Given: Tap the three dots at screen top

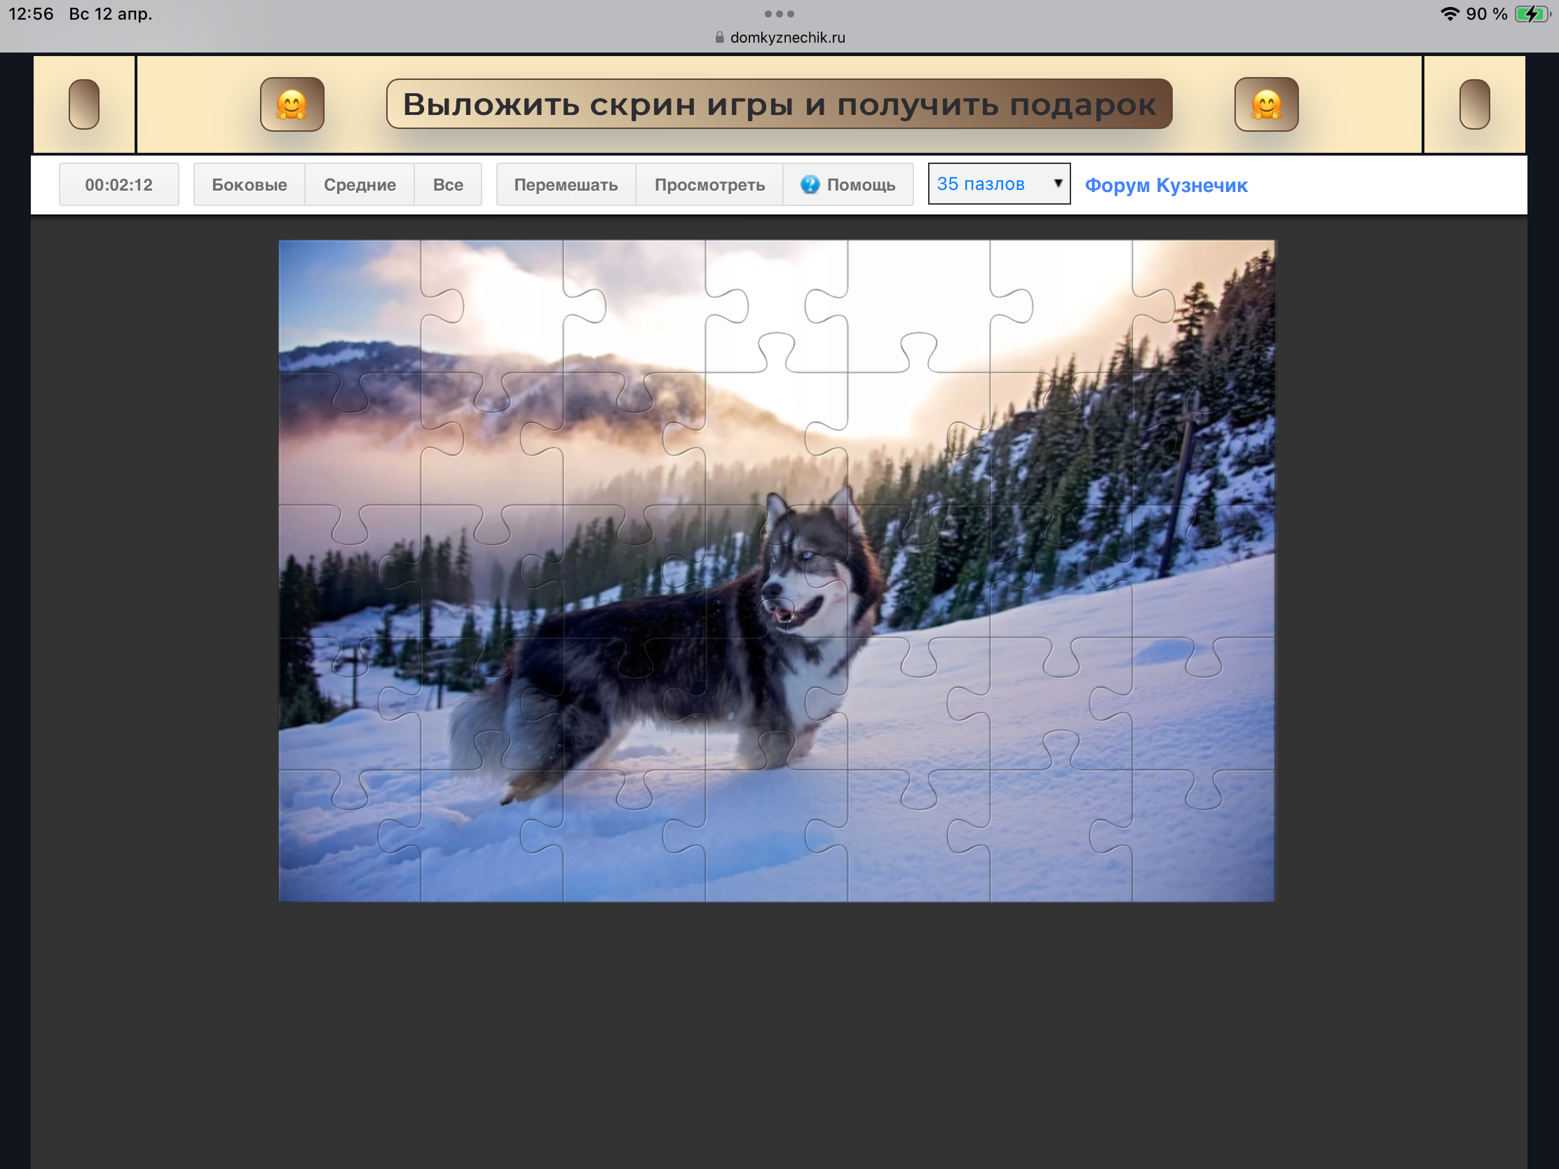Looking at the screenshot, I should pos(779,13).
